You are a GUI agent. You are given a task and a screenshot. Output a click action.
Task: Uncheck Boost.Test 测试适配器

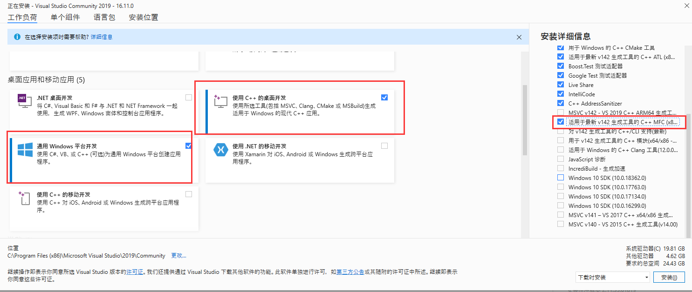point(560,66)
